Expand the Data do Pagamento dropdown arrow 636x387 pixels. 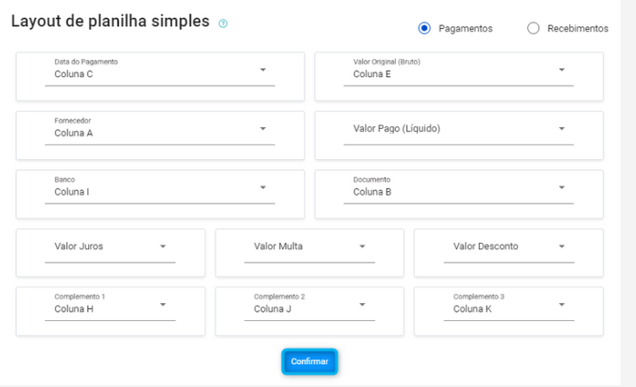(263, 69)
